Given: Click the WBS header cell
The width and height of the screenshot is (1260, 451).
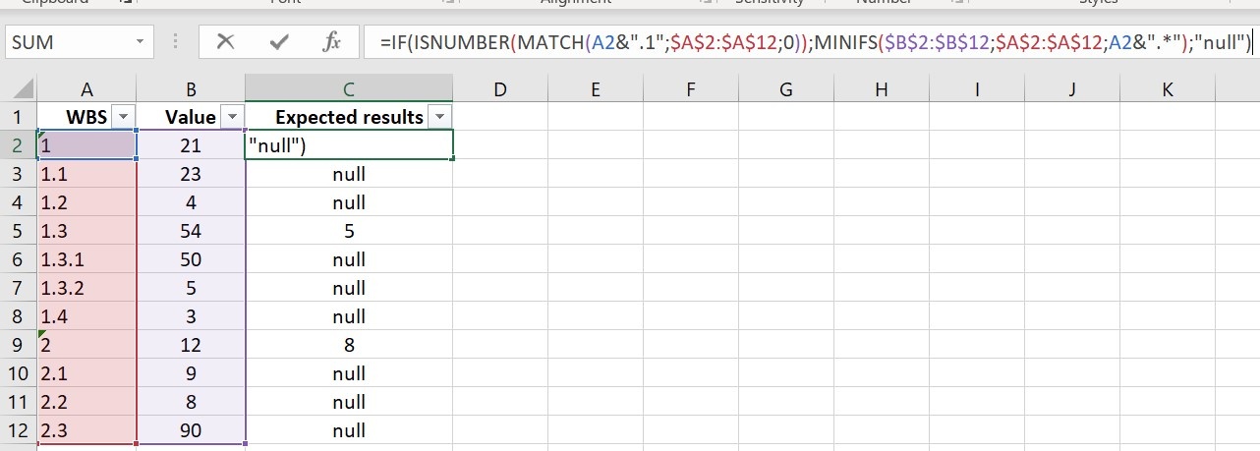Looking at the screenshot, I should (x=86, y=117).
